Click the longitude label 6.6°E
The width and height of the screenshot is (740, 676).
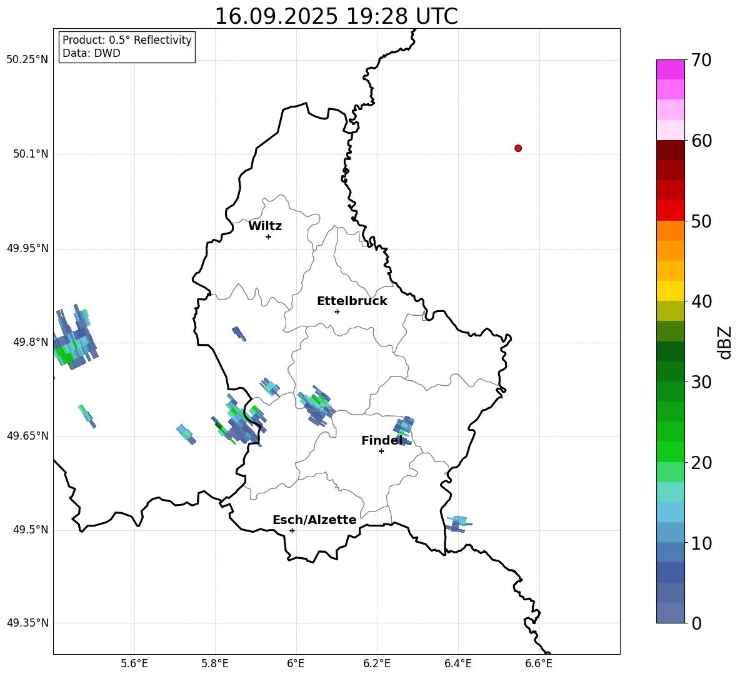(x=539, y=663)
